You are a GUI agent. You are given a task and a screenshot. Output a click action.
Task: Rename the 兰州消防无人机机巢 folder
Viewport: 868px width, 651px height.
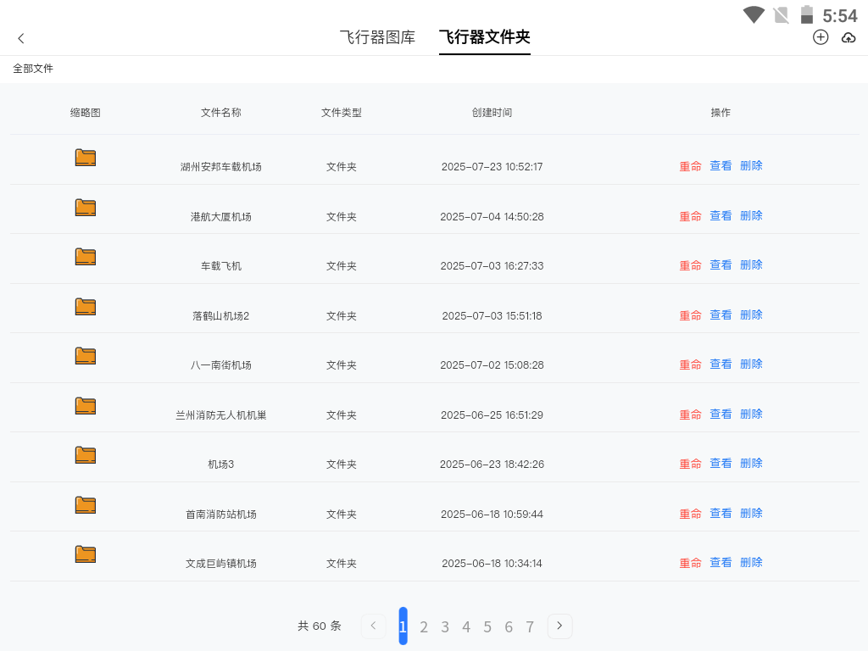coord(690,414)
